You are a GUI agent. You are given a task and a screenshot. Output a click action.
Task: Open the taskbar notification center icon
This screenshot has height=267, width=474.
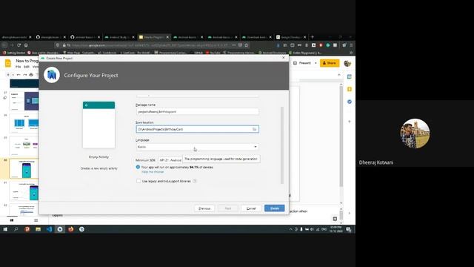pos(349,229)
